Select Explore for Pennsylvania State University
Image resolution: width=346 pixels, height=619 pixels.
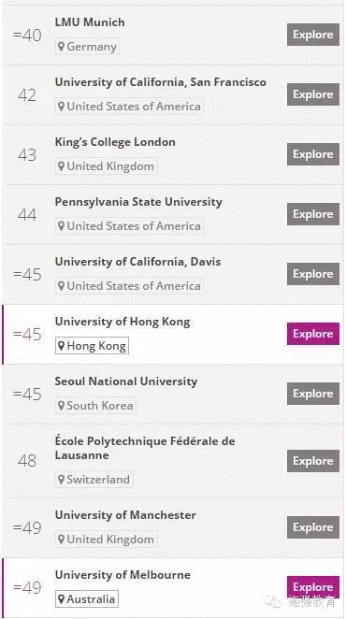coord(313,214)
